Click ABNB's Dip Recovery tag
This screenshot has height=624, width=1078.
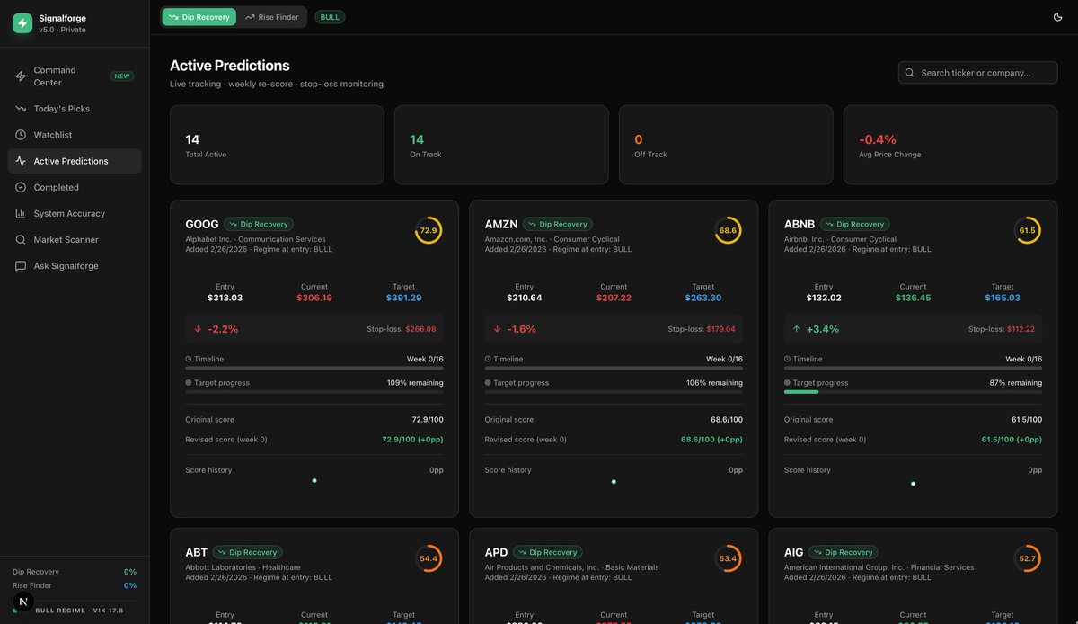pyautogui.click(x=855, y=224)
